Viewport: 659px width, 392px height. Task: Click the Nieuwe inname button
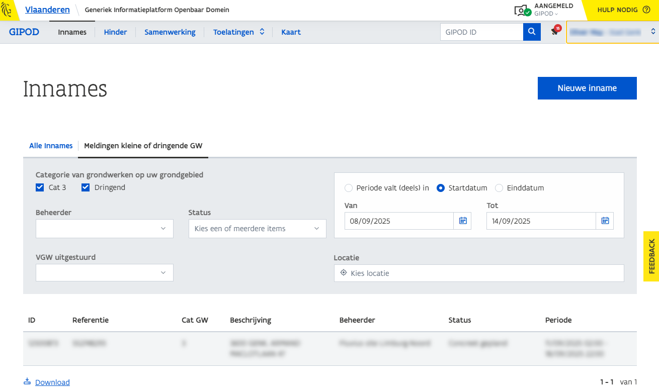(x=587, y=88)
